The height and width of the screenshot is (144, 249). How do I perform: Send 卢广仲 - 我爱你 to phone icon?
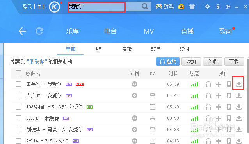point(229,95)
